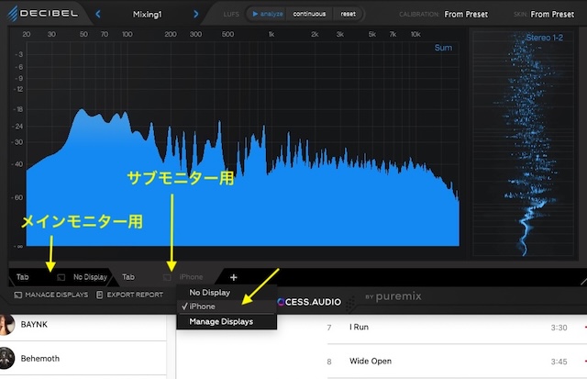Open Manage Displays in bottom bar
This screenshot has width=587, height=379.
point(51,295)
